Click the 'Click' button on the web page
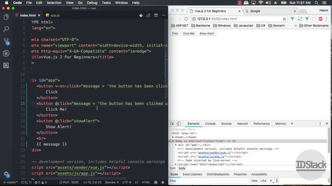Image resolution: width=332 pixels, height=186 pixels. [175, 34]
